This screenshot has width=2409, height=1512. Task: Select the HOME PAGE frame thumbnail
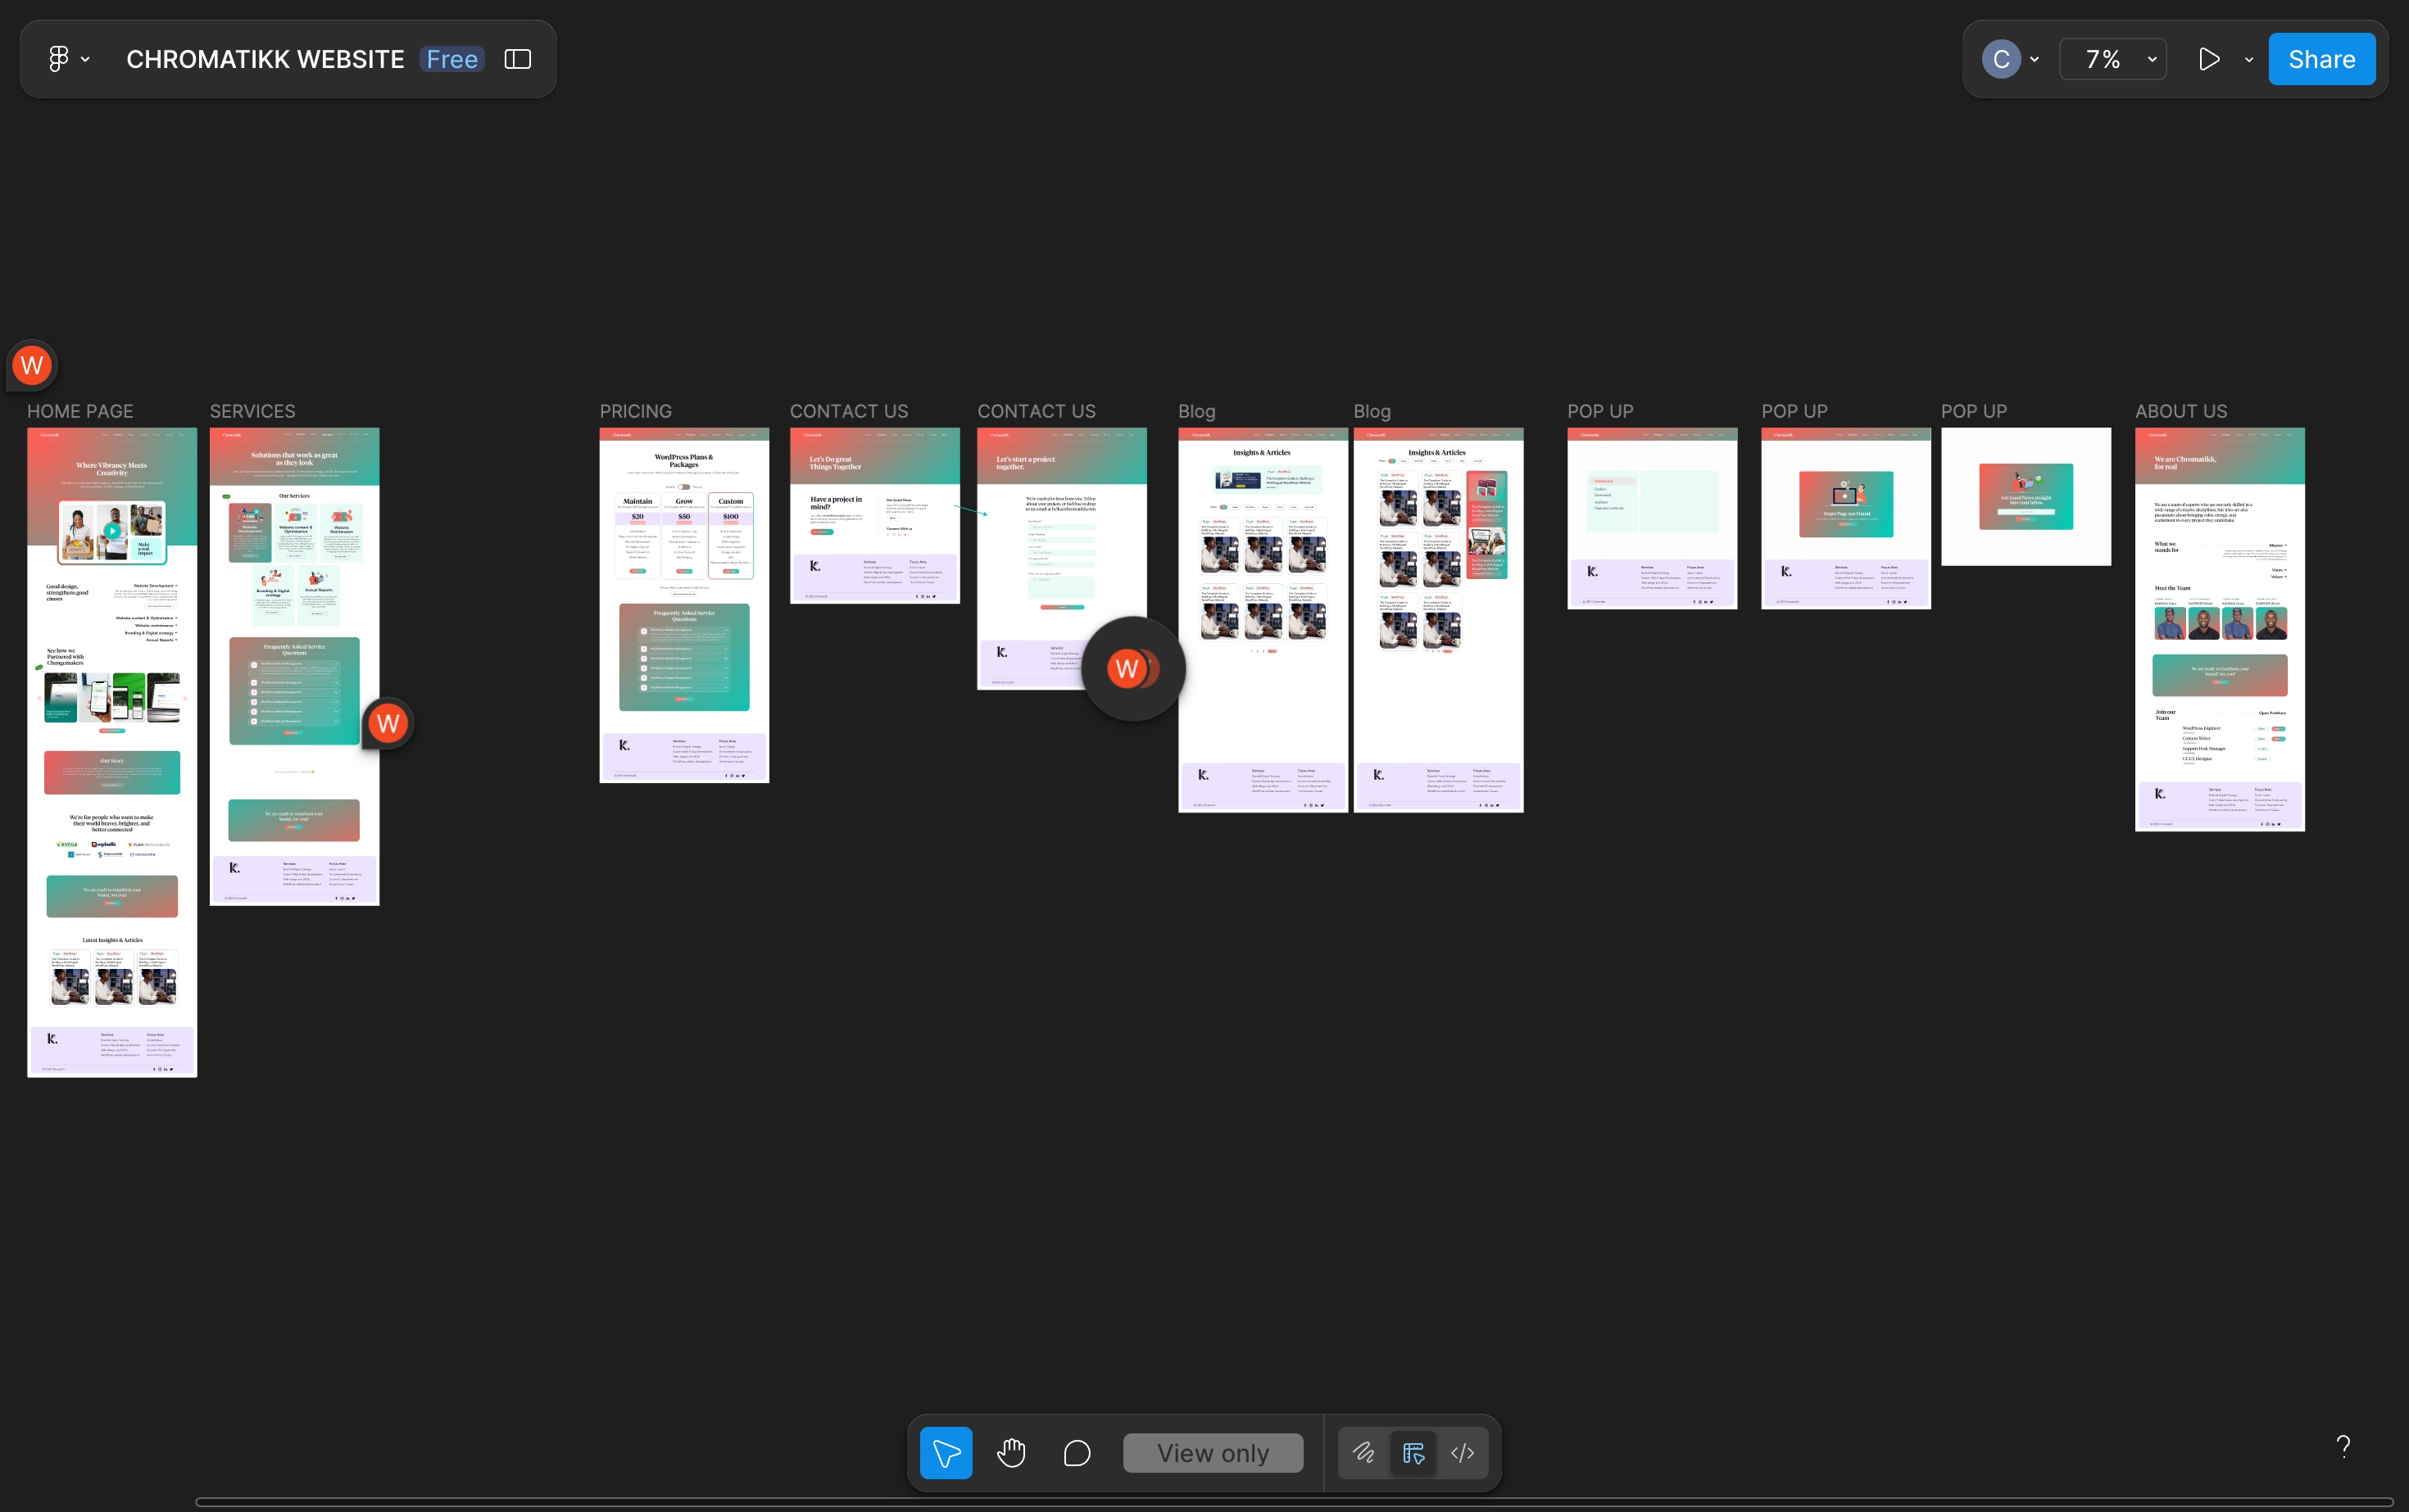tap(112, 750)
